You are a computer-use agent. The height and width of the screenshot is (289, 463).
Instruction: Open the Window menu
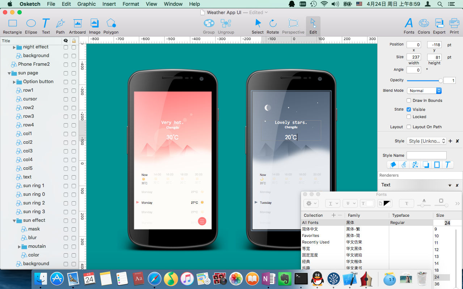point(173,4)
